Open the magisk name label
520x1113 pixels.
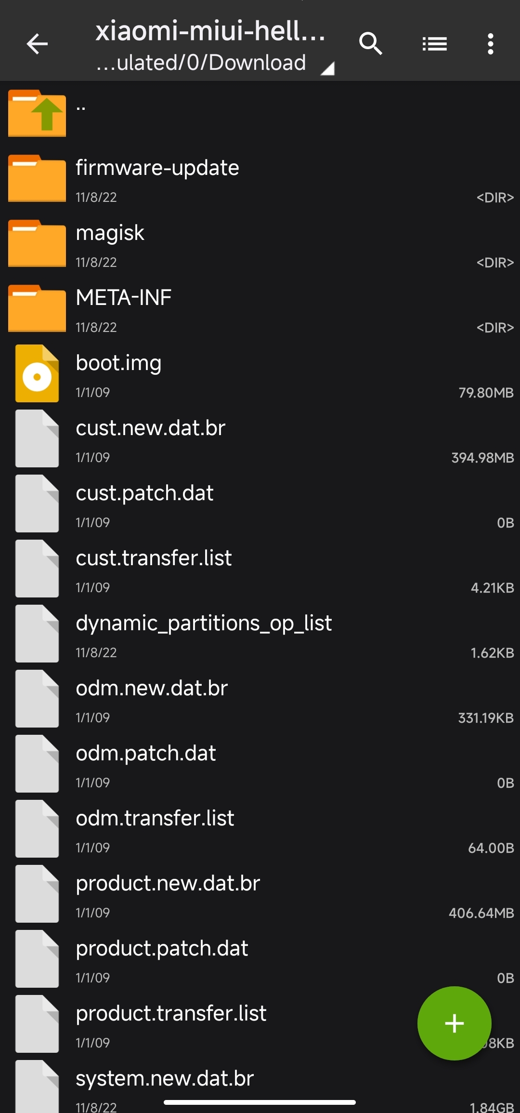tap(110, 234)
